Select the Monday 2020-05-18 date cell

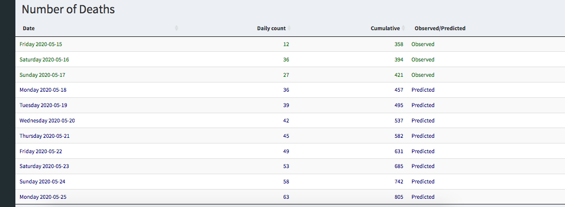[x=43, y=90]
